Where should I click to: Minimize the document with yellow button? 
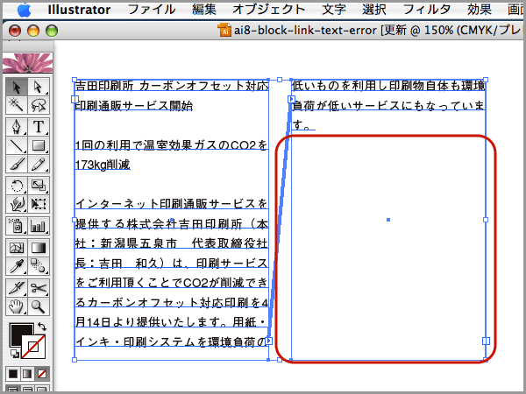33,31
